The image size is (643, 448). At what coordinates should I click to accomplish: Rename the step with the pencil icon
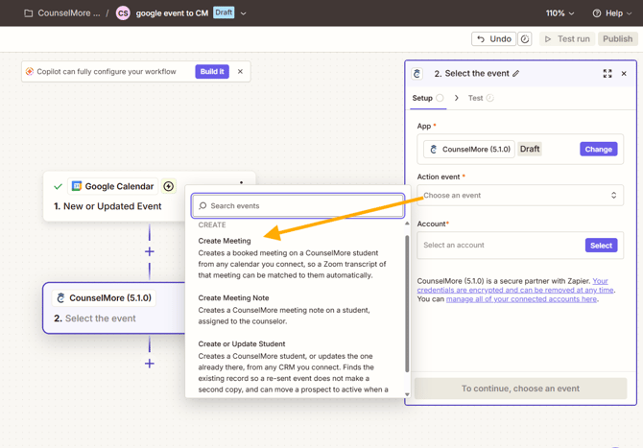516,73
